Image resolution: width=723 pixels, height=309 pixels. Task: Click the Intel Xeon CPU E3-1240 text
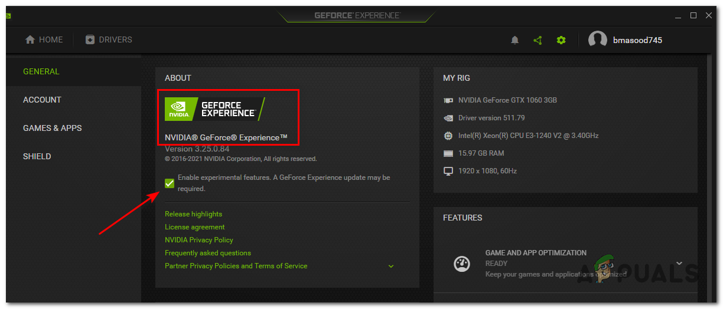(528, 136)
